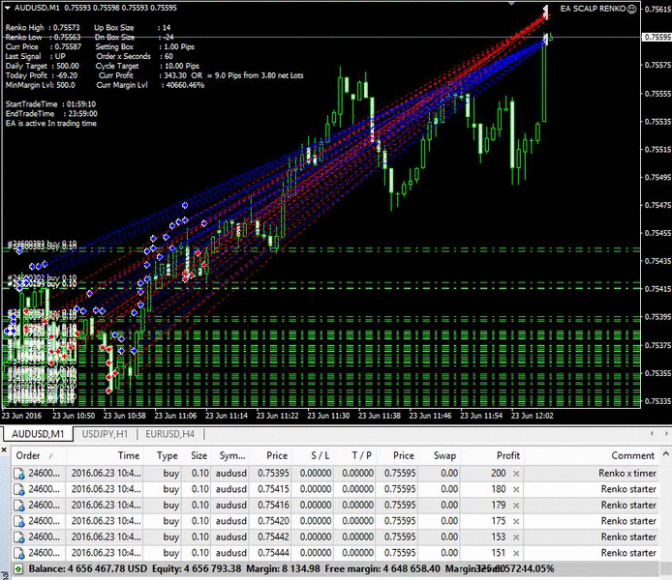Sort trades by the Profit column header
This screenshot has height=580, width=672.
pos(507,455)
